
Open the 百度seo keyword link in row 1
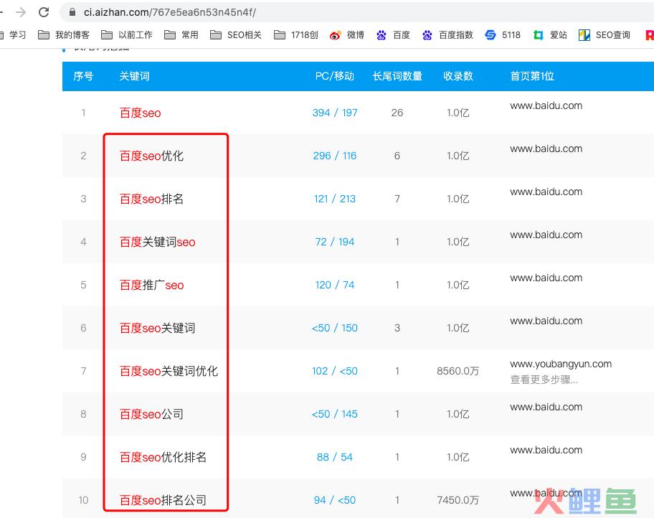[140, 113]
